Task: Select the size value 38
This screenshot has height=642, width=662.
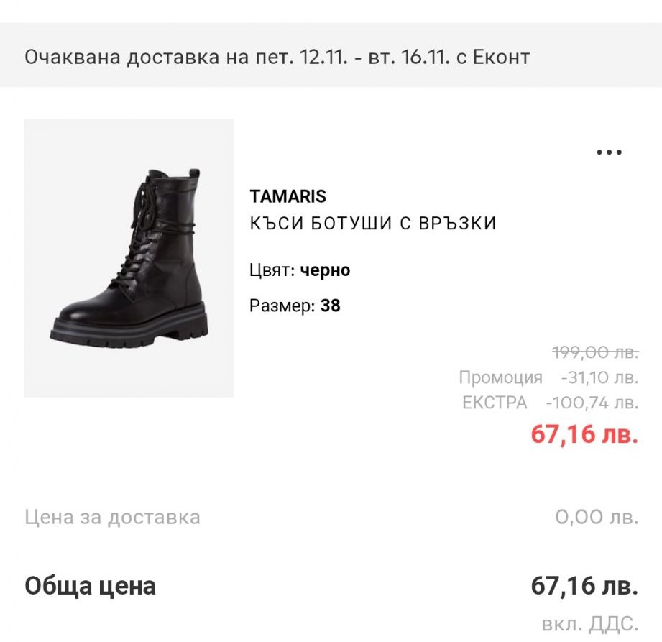Action: pos(331,306)
